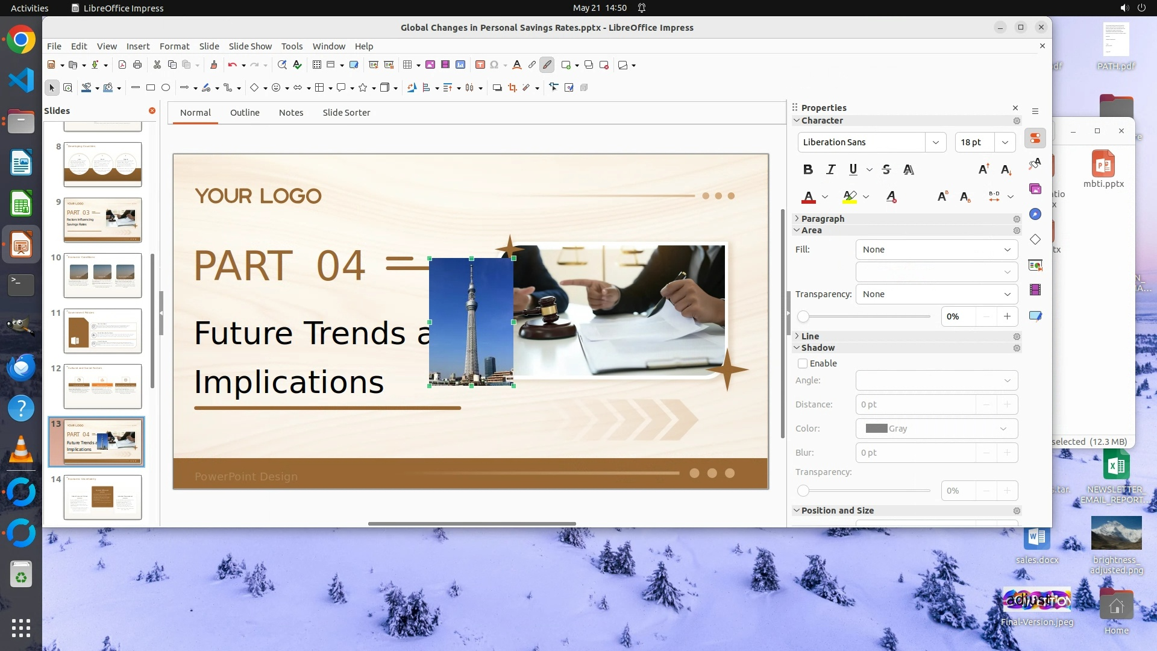Open the Slide Show menu
Viewport: 1157px width, 651px height.
[x=250, y=46]
